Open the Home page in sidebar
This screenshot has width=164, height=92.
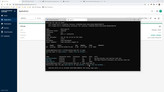pyautogui.click(x=8, y=16)
